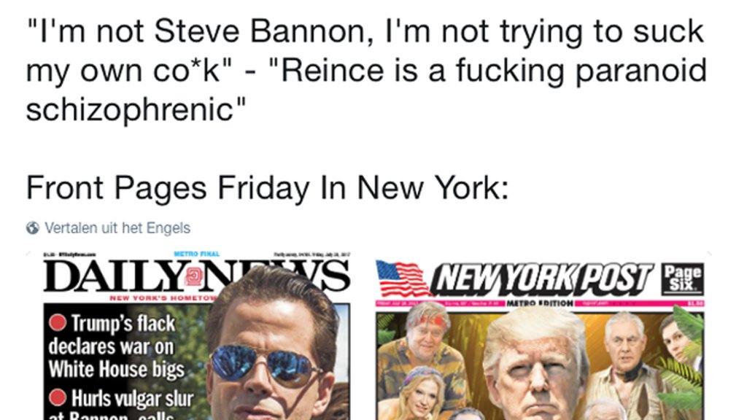This screenshot has height=420, width=747.
Task: Click the American flag icon on the Post masthead
Action: click(x=403, y=279)
